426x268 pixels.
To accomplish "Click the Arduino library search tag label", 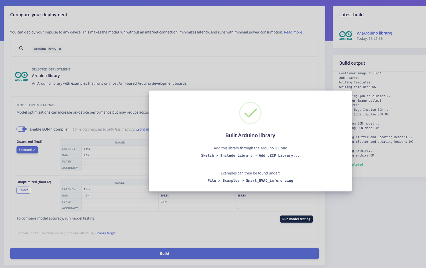I will [45, 49].
